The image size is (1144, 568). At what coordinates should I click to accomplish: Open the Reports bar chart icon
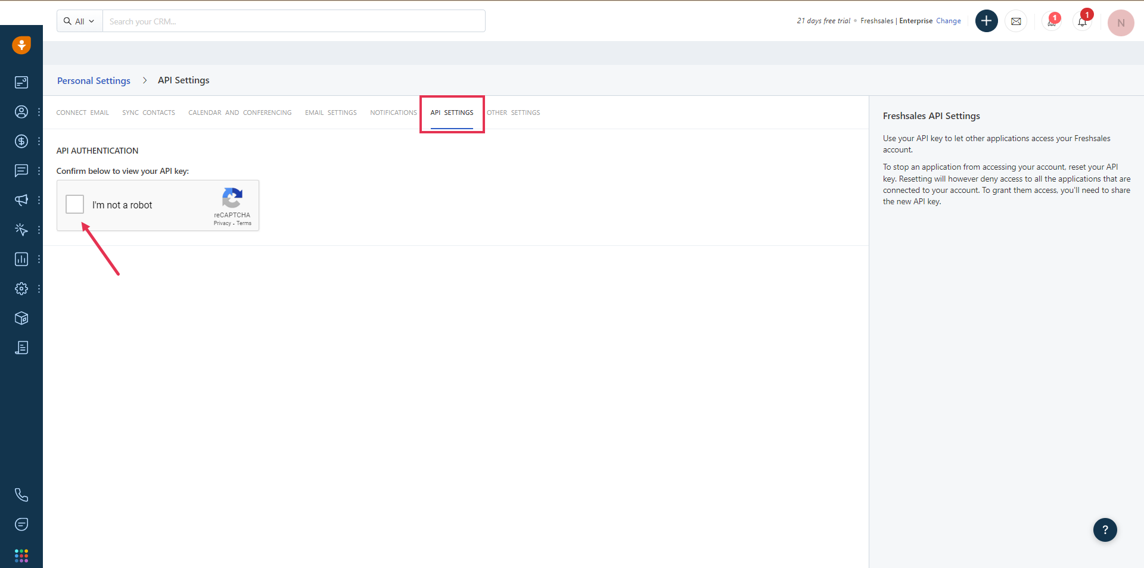coord(21,259)
